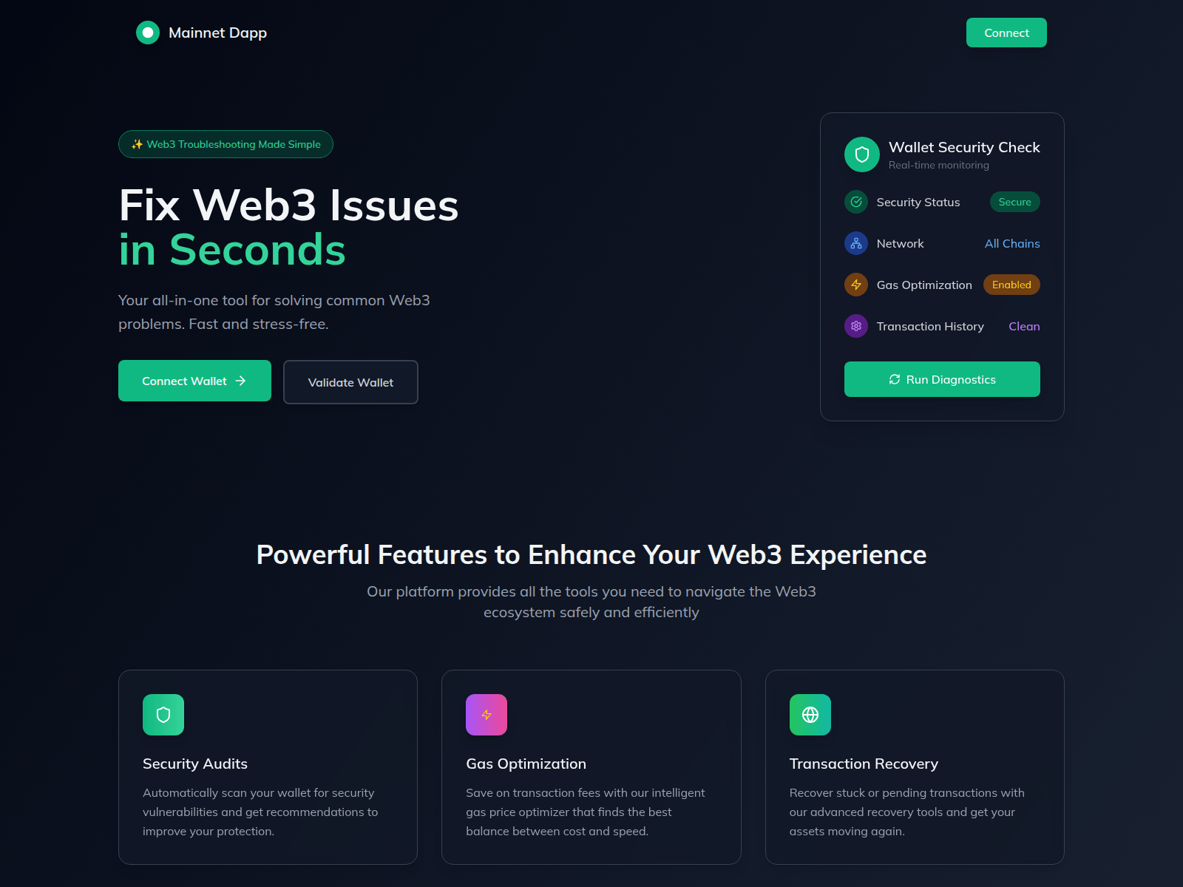1183x887 pixels.
Task: Click the Enabled gas optimization badge
Action: click(x=1011, y=285)
